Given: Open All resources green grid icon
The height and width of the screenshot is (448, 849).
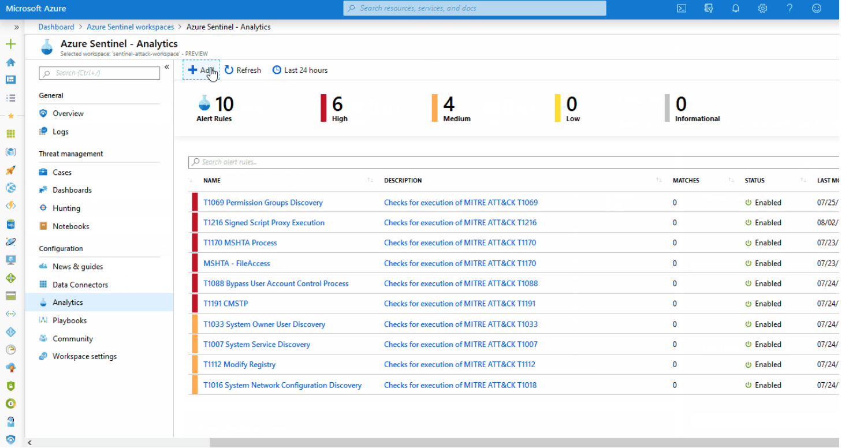Looking at the screenshot, I should point(10,134).
